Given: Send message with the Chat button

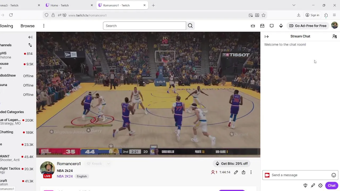Looking at the screenshot, I should [x=331, y=186].
